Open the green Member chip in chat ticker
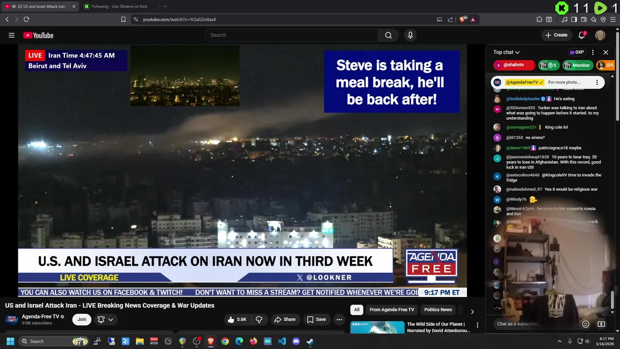Screen dimensions: 620x349 (577, 65)
